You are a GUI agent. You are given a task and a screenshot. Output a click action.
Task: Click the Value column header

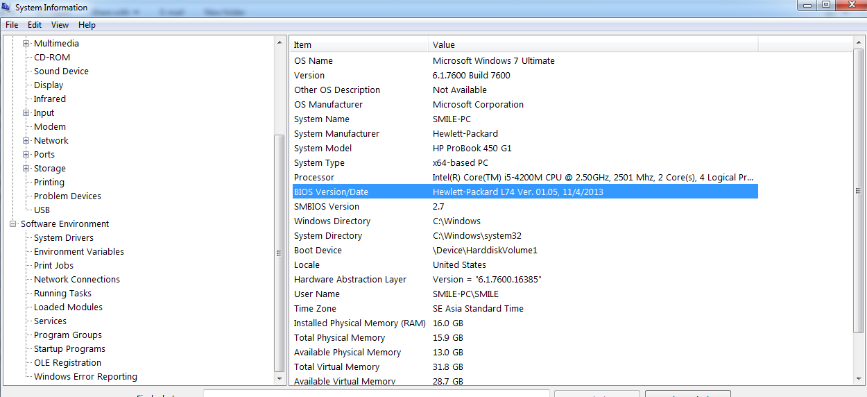(x=594, y=44)
